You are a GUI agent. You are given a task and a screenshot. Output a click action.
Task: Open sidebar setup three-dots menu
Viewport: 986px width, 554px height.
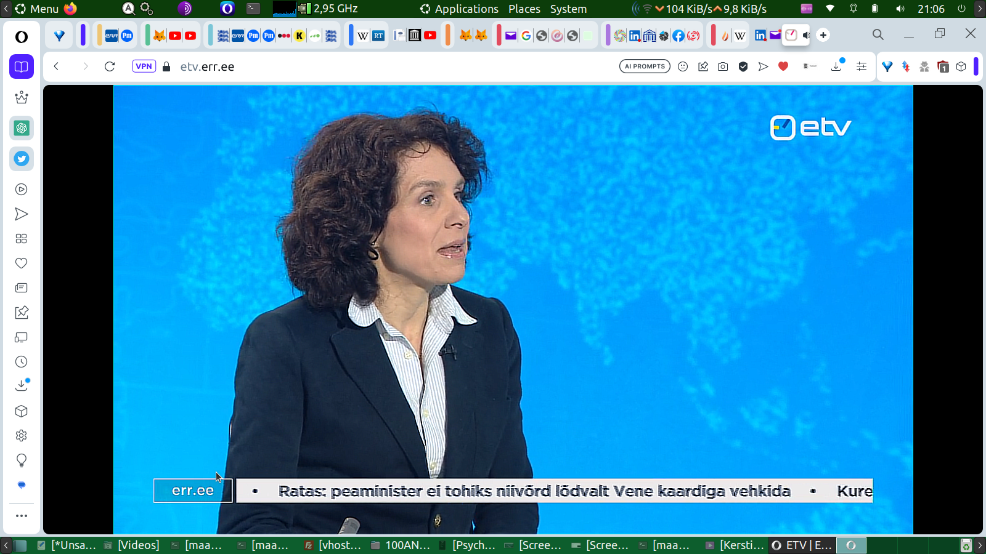[x=22, y=516]
